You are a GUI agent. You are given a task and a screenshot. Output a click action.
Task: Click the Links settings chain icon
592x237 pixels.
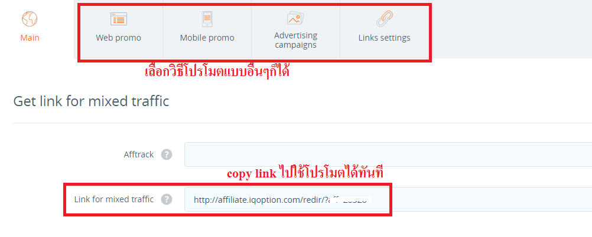coord(385,19)
